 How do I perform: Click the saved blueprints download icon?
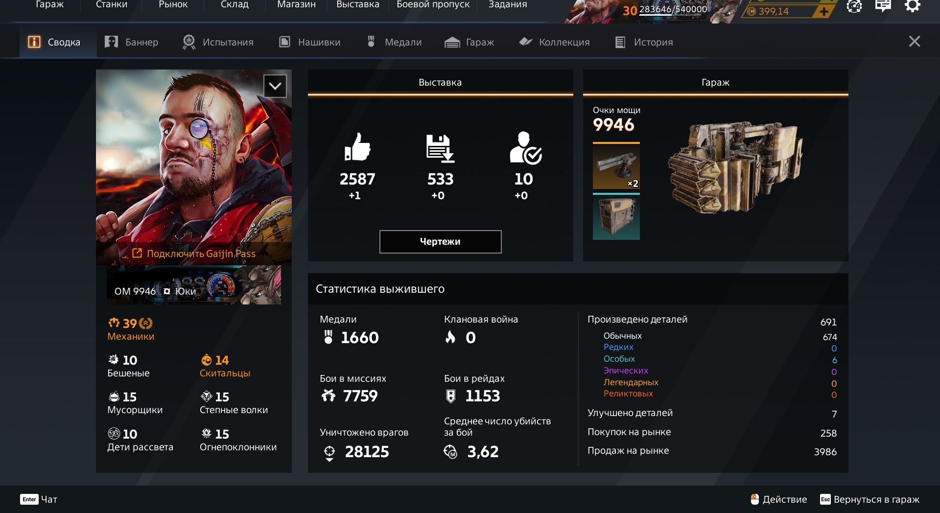440,148
